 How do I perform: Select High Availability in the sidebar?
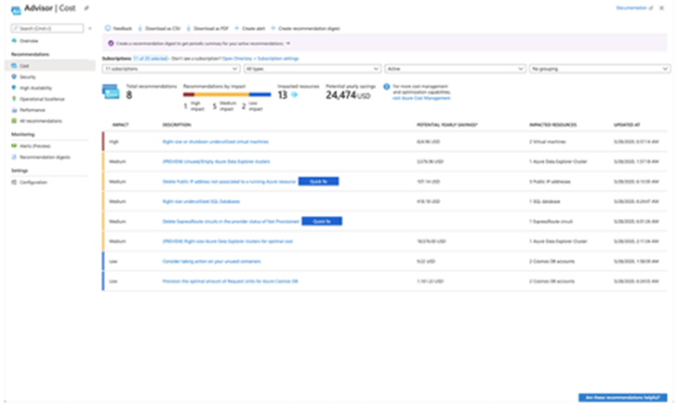[x=36, y=88]
